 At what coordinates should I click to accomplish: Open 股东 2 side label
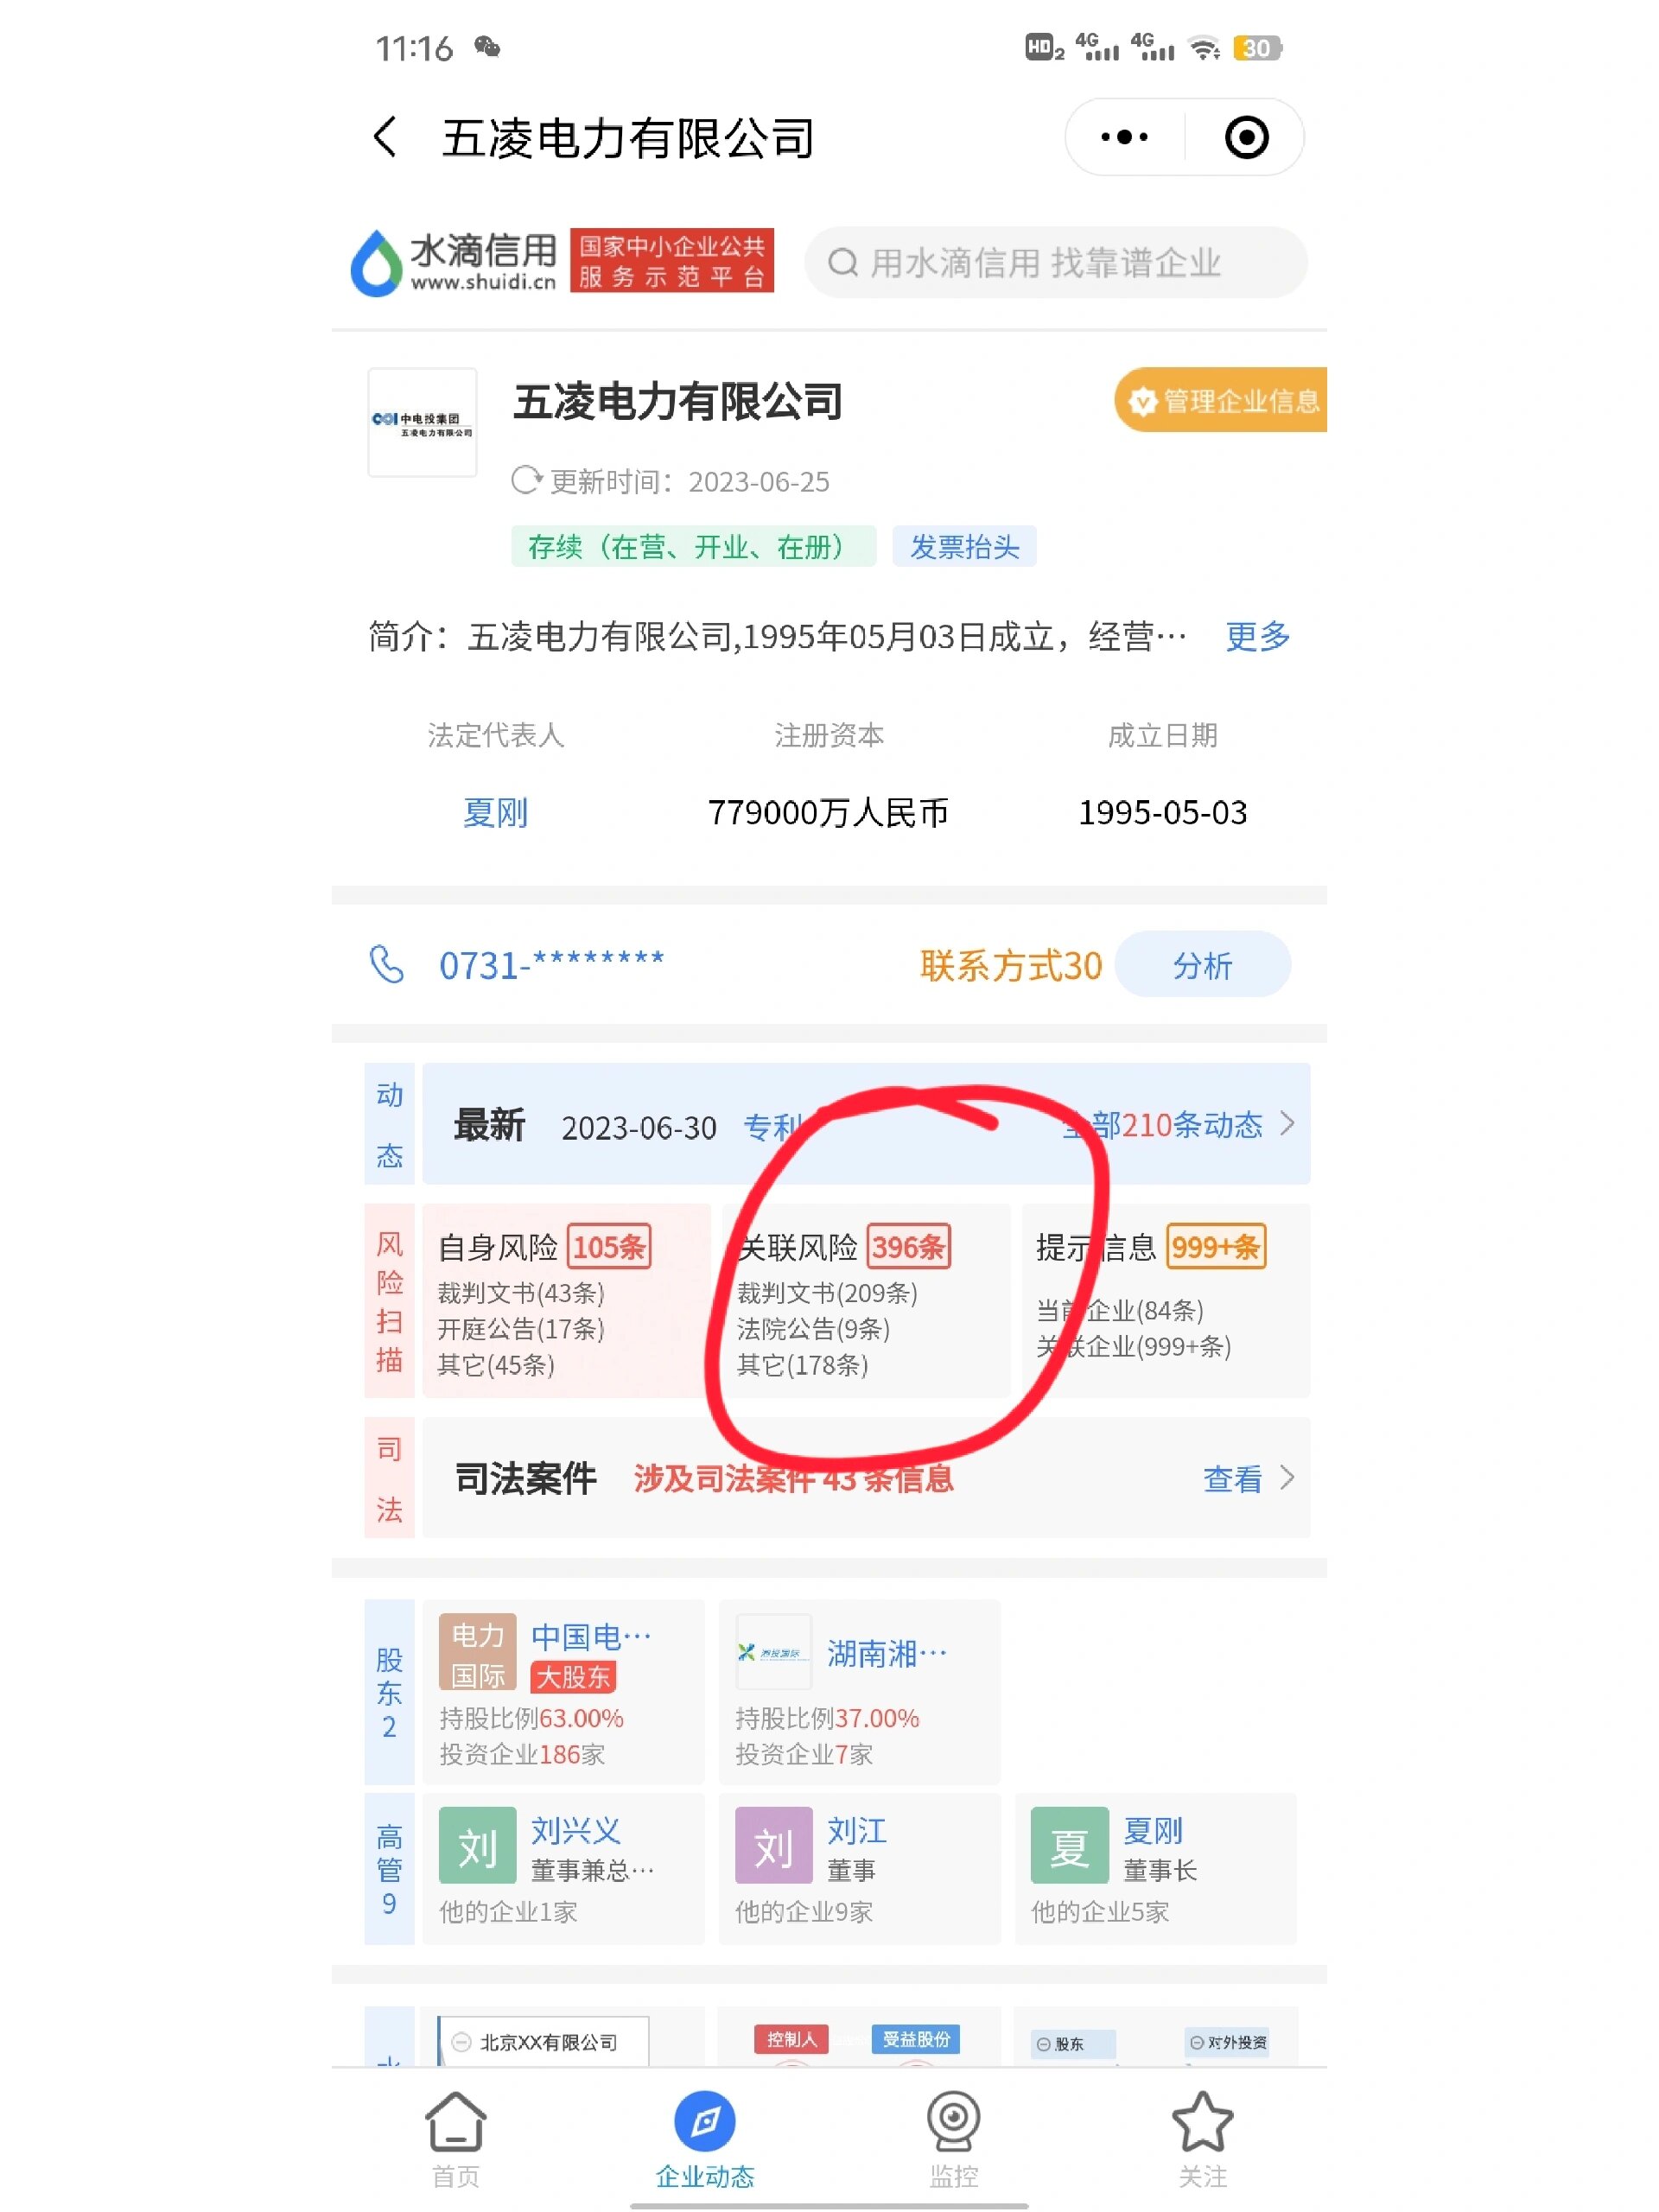(389, 1692)
